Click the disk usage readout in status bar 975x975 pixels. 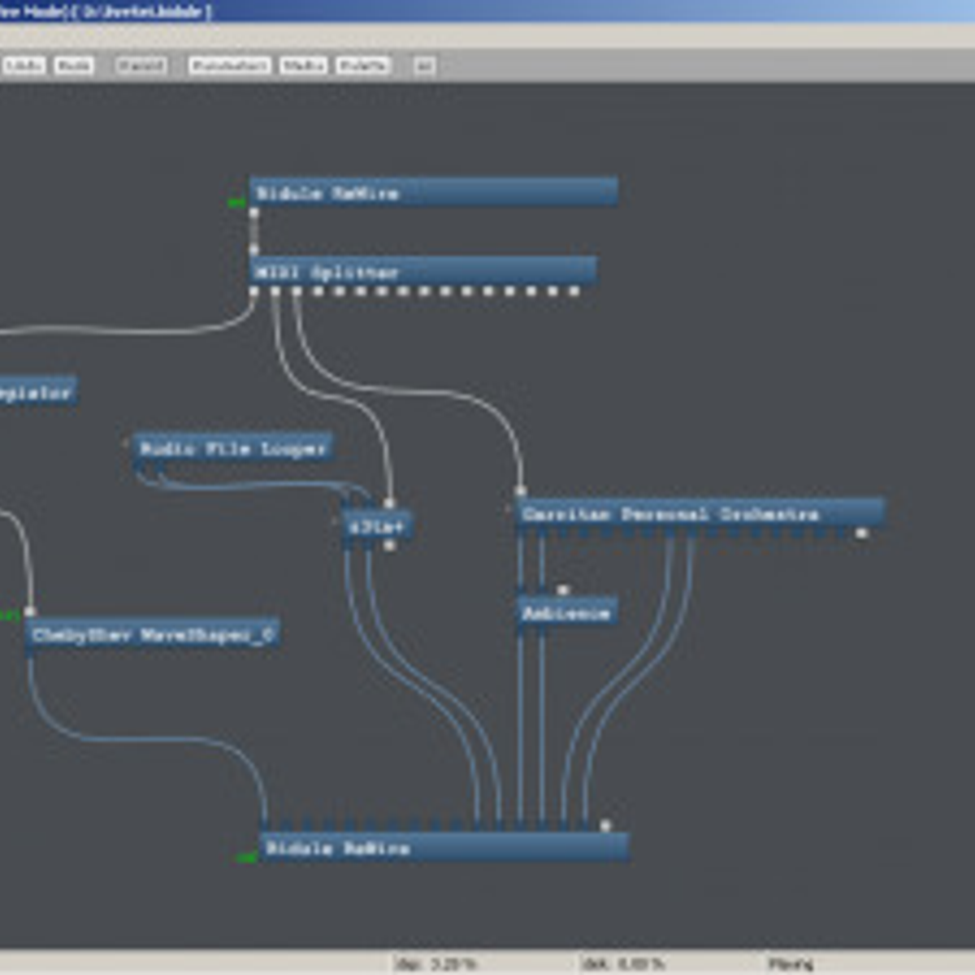[x=623, y=964]
